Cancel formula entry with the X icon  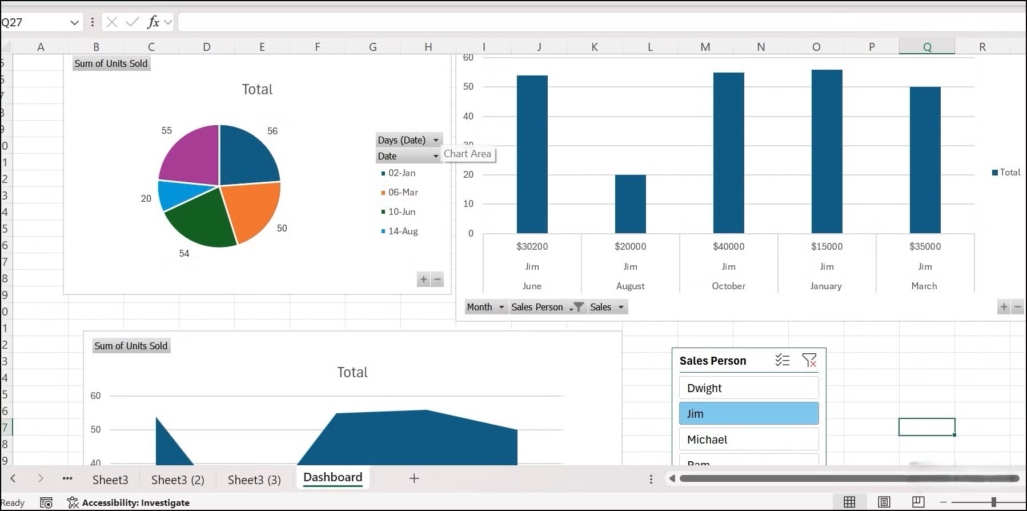[x=112, y=22]
